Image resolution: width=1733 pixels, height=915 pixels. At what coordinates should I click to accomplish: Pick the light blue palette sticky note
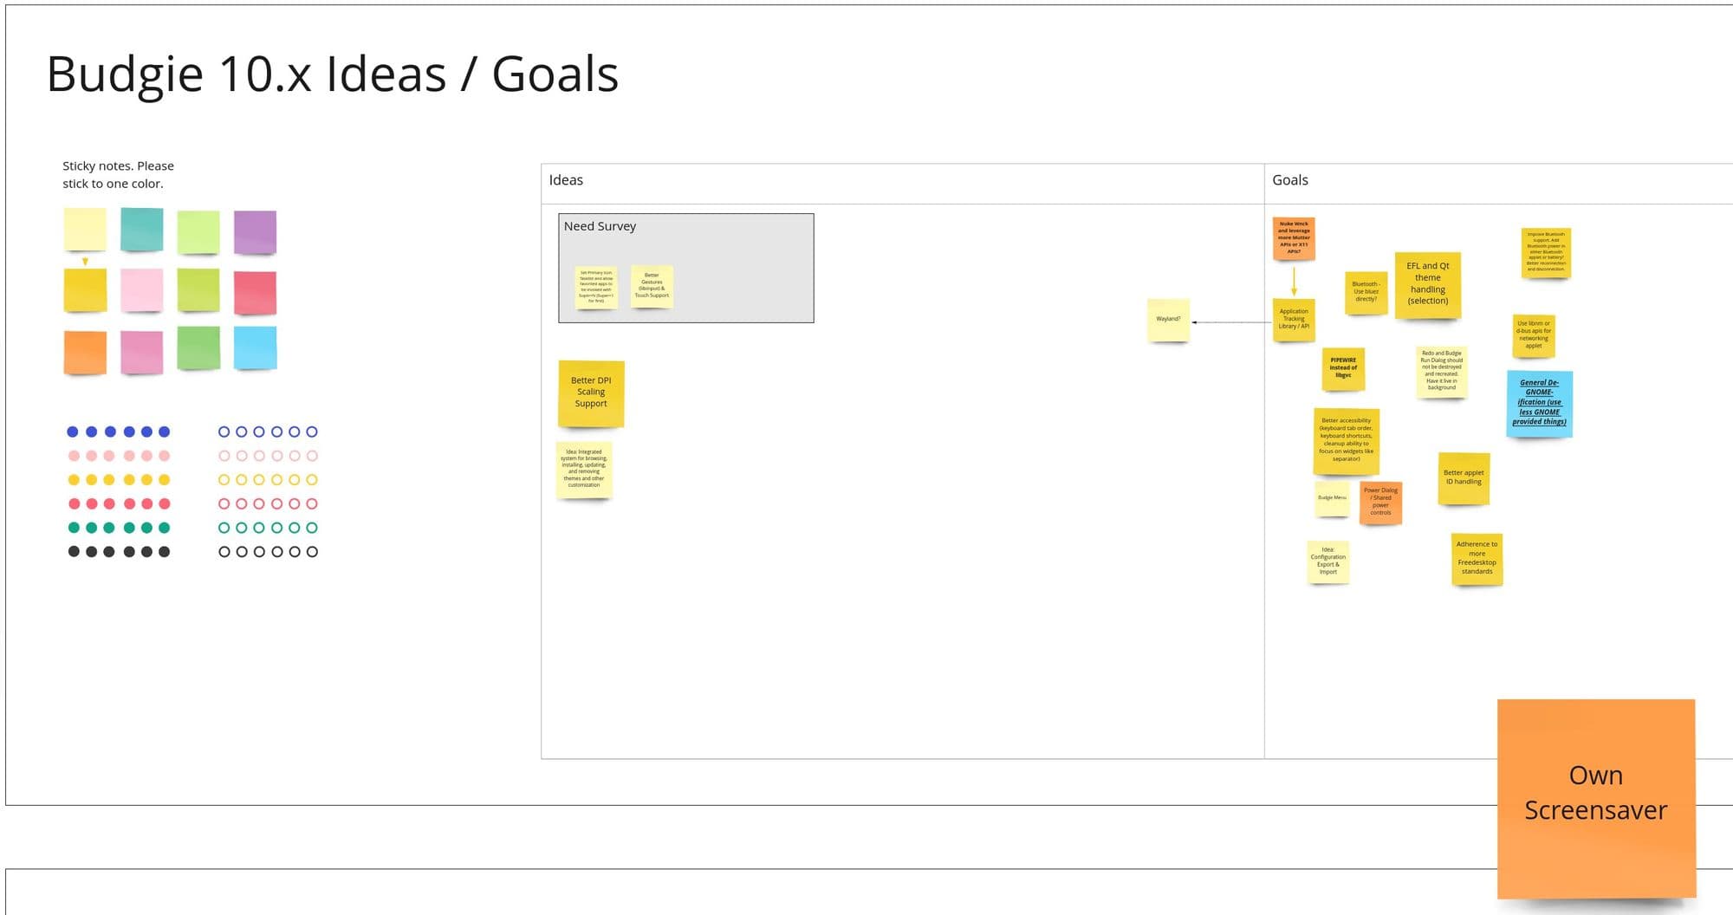(x=255, y=347)
